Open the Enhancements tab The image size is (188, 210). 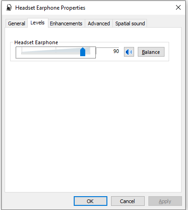(66, 23)
